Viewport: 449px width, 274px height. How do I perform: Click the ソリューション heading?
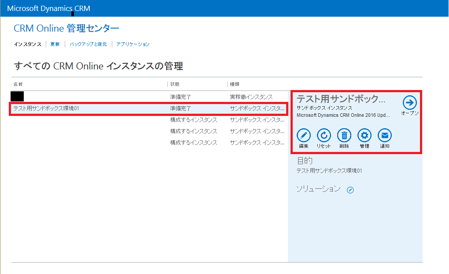[318, 189]
